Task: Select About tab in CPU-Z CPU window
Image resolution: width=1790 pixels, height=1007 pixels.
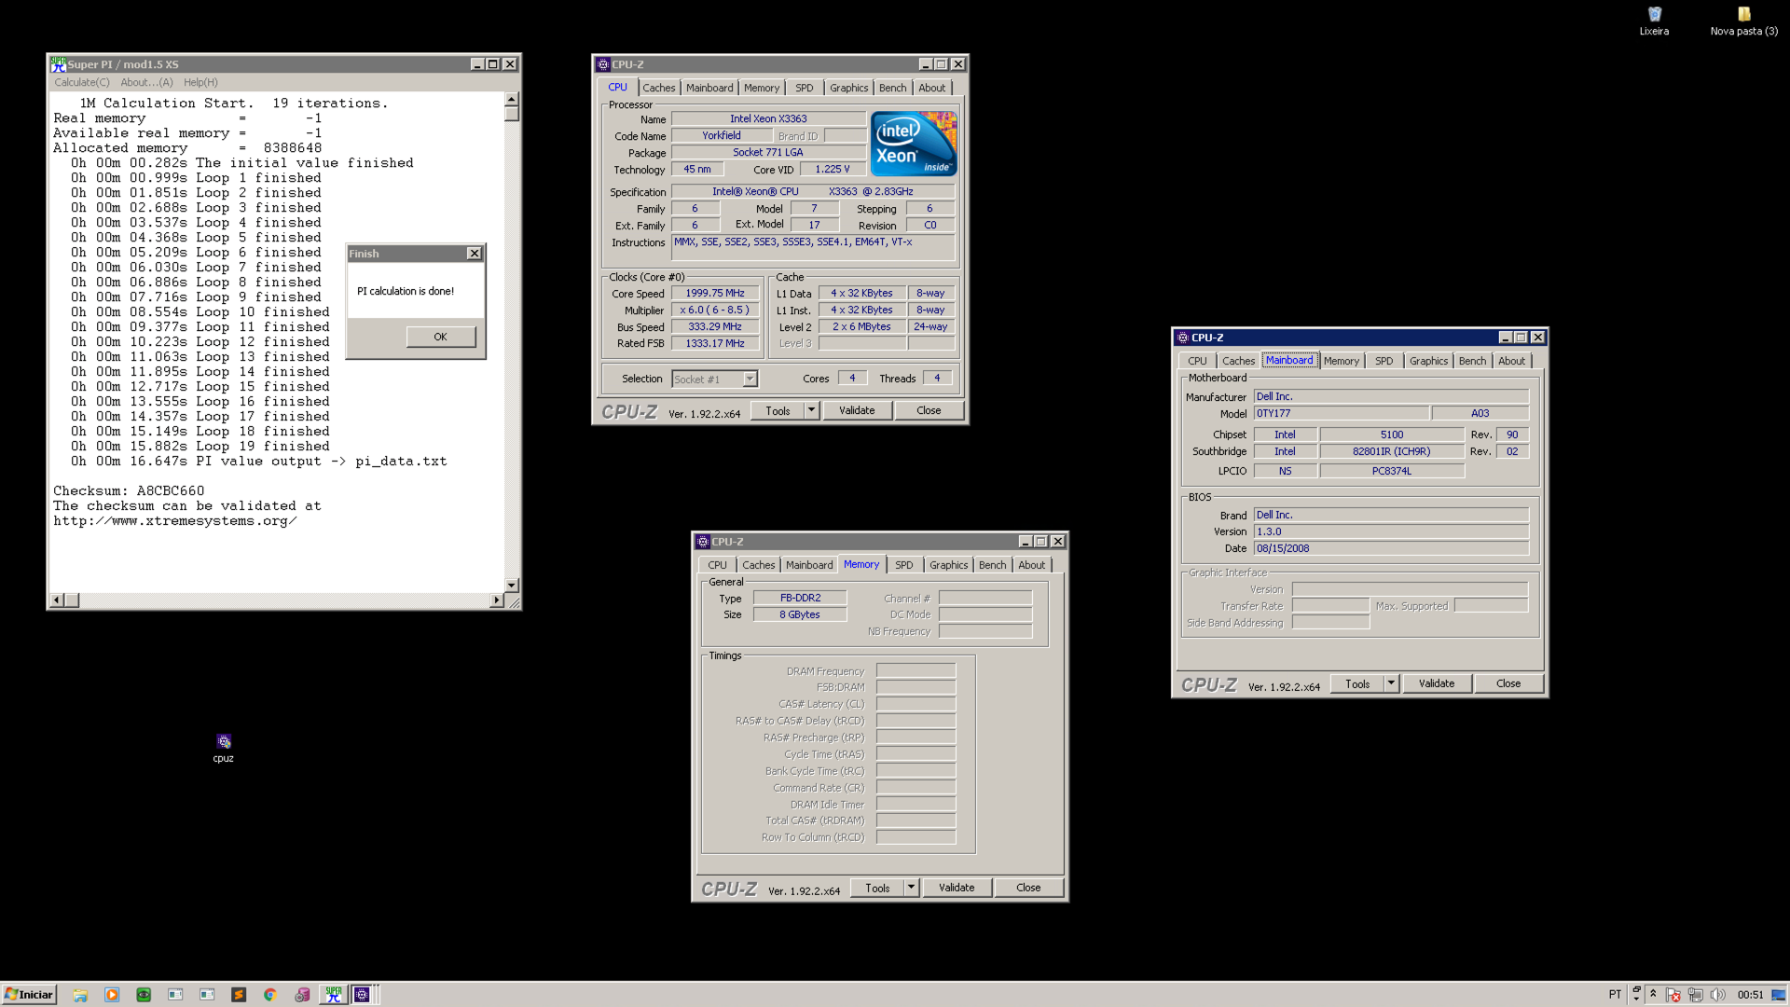Action: [x=932, y=88]
